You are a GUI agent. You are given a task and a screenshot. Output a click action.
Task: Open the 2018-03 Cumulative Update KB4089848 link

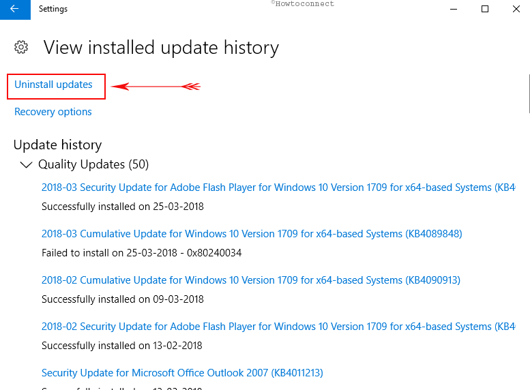[x=252, y=234]
